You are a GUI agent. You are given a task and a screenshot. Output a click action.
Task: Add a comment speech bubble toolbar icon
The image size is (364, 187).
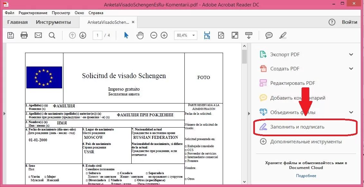coord(269,35)
